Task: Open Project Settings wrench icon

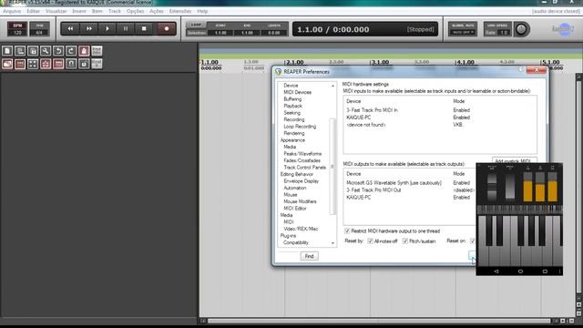Action: click(46, 51)
